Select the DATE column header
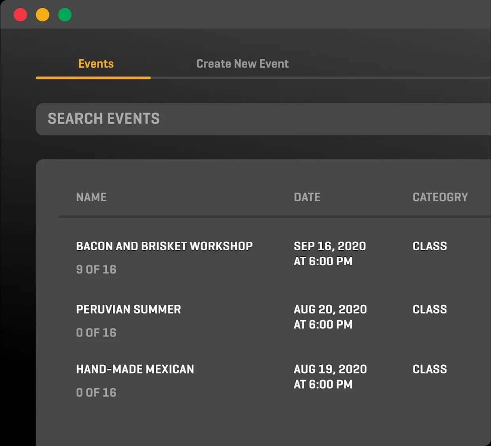The image size is (491, 446). (x=307, y=197)
